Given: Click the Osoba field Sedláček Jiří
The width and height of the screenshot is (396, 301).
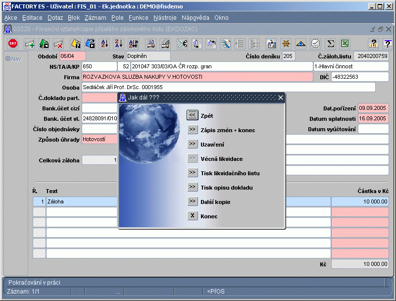Looking at the screenshot, I should coord(229,87).
